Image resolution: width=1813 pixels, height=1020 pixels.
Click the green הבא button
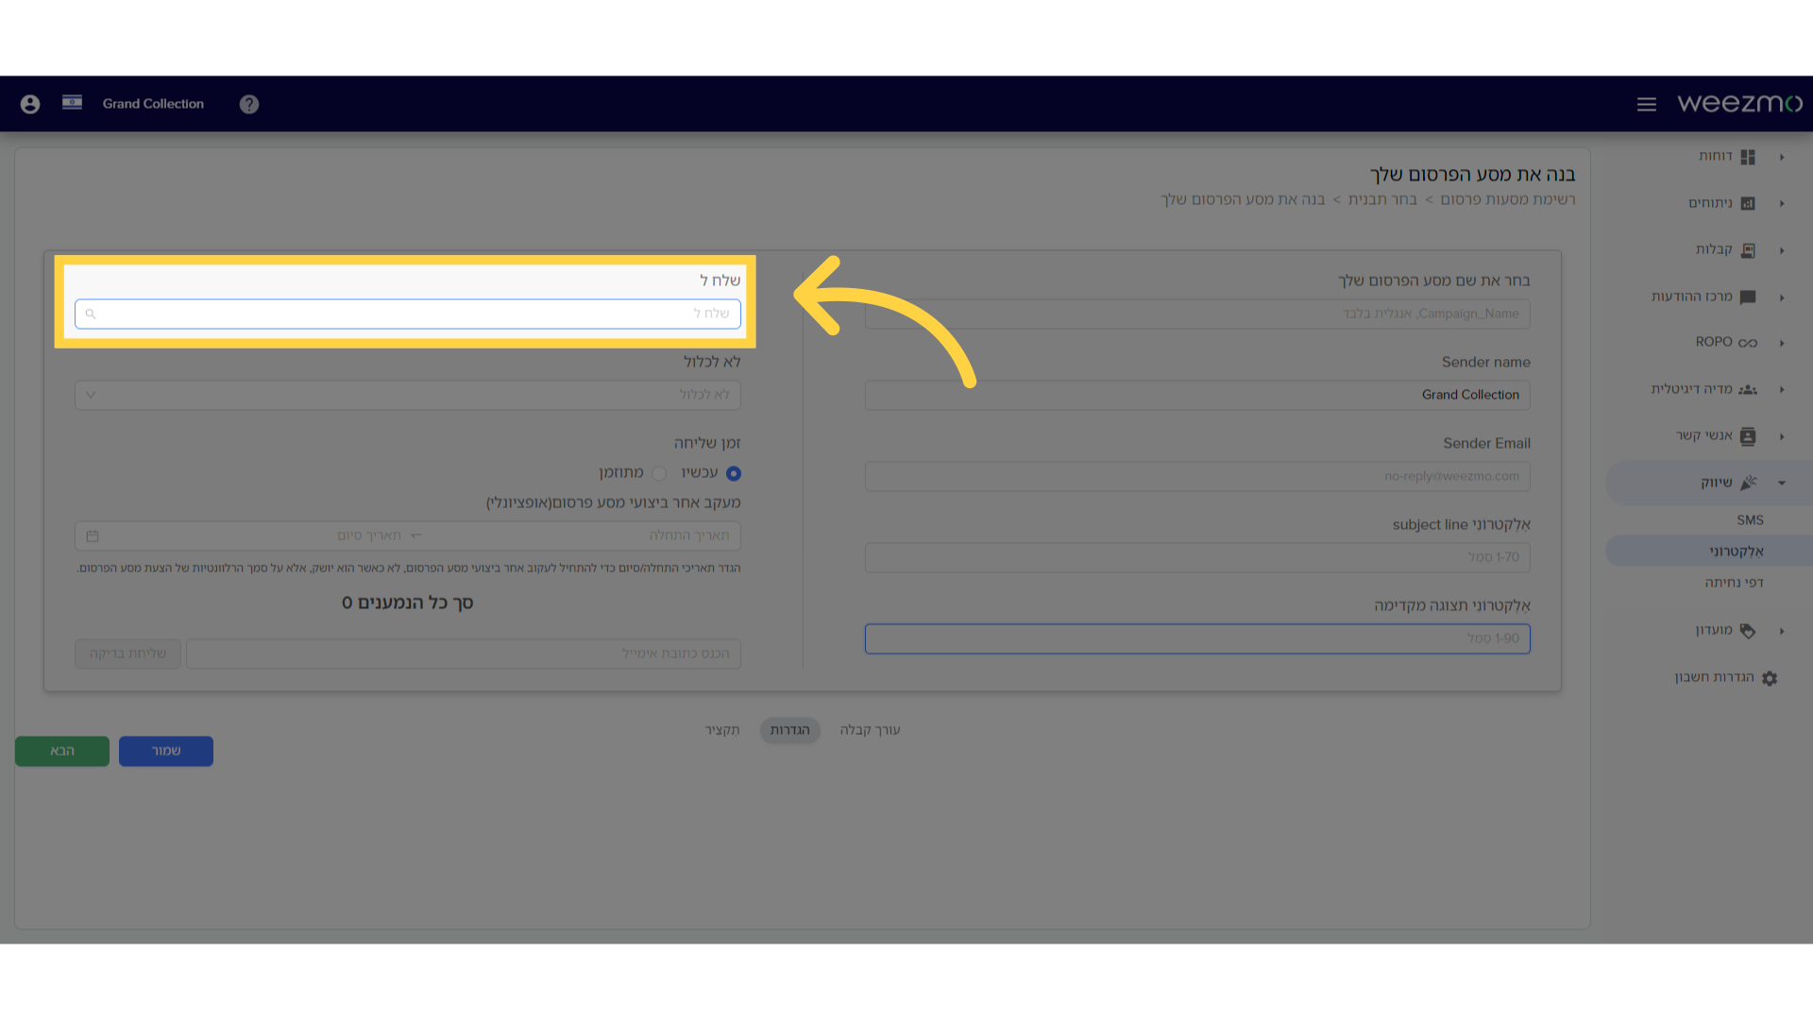pos(62,751)
